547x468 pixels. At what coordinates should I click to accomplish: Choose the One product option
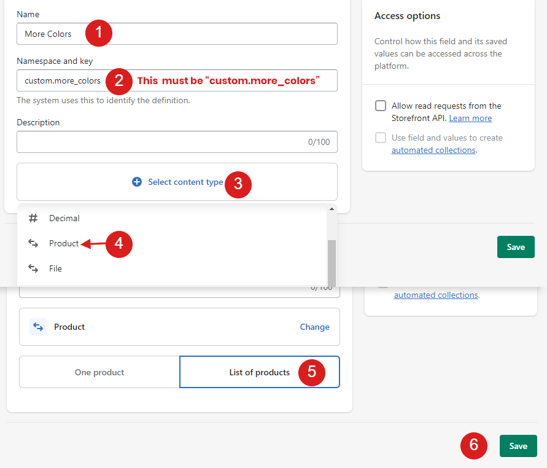click(99, 372)
